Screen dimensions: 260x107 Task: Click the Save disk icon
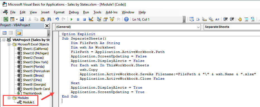[x=22, y=20]
